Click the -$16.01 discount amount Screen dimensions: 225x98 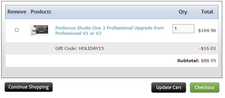207,48
